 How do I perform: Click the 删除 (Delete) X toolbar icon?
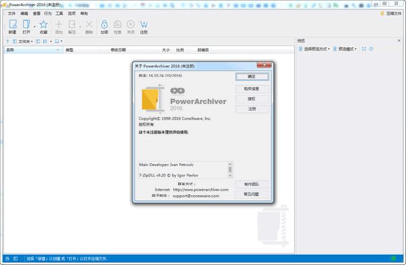(x=89, y=24)
